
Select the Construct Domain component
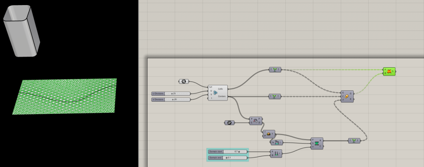pos(276,154)
